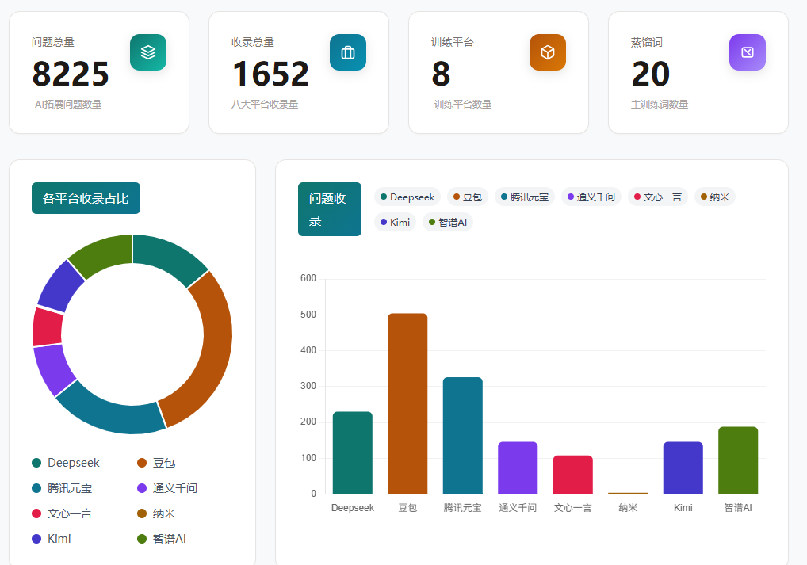The height and width of the screenshot is (565, 807).
Task: Select the indigo Kimi donut segment
Action: [x=59, y=287]
